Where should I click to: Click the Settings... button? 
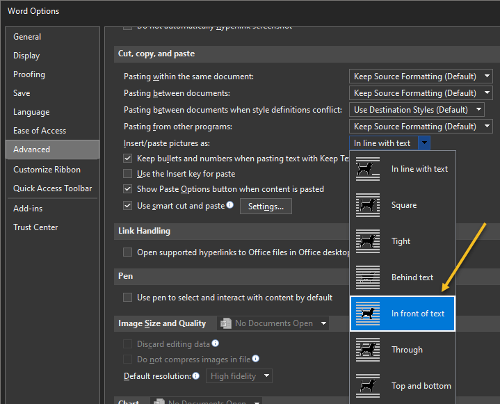coord(266,206)
